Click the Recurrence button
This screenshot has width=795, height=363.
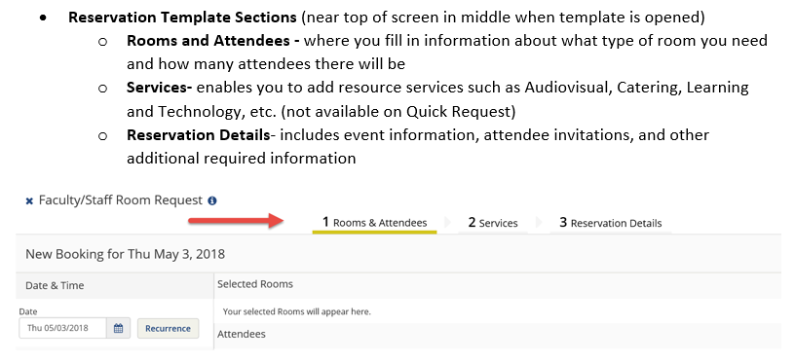click(x=168, y=328)
